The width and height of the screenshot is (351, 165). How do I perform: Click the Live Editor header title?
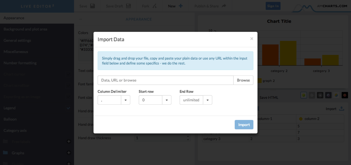pyautogui.click(x=37, y=6)
